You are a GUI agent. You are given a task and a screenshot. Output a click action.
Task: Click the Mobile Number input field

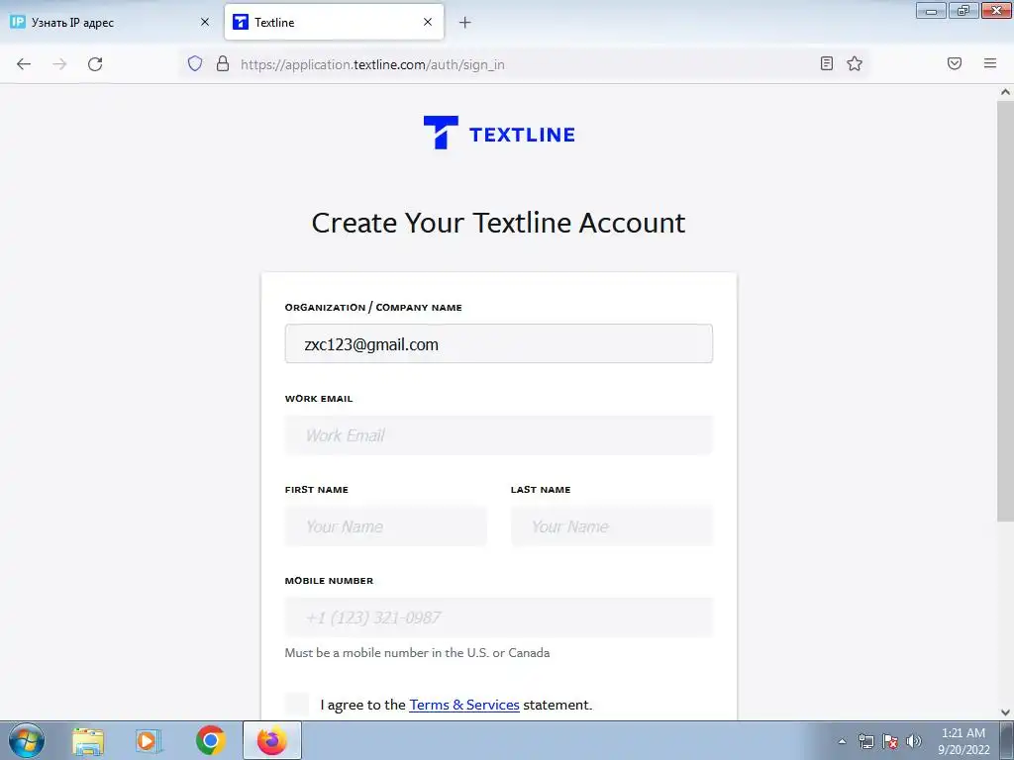click(499, 617)
